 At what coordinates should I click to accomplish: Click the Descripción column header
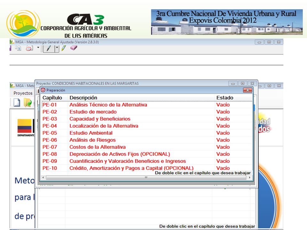[x=83, y=98]
